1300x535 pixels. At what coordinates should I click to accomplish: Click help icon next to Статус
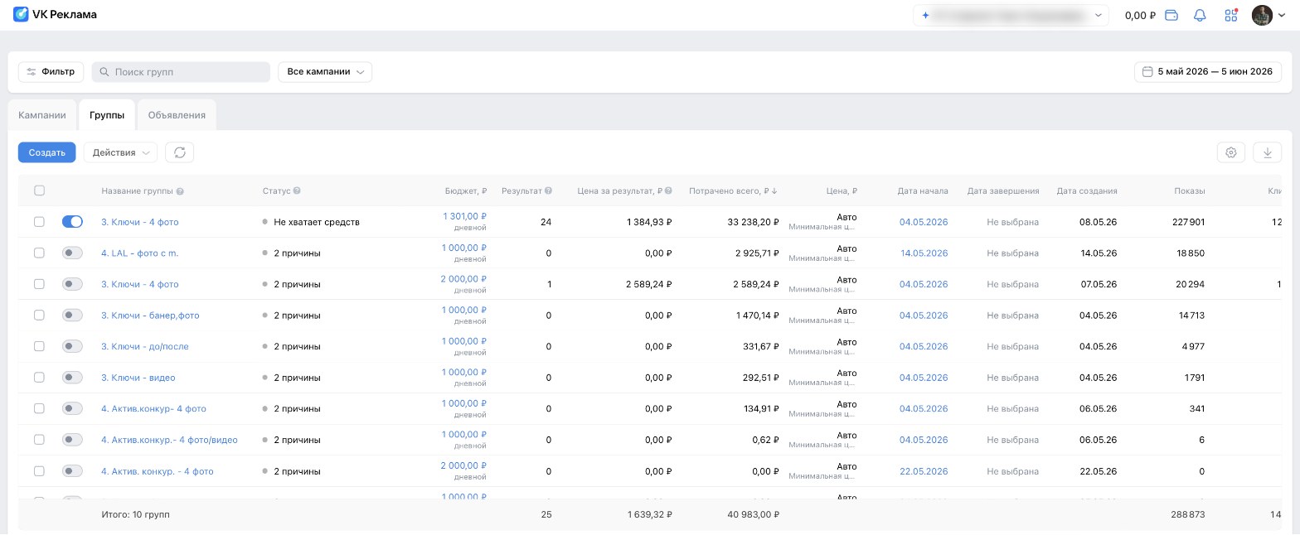coord(297,191)
